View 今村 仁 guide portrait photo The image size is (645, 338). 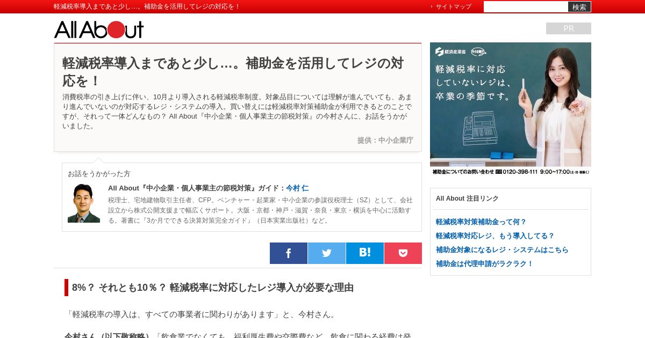[84, 203]
